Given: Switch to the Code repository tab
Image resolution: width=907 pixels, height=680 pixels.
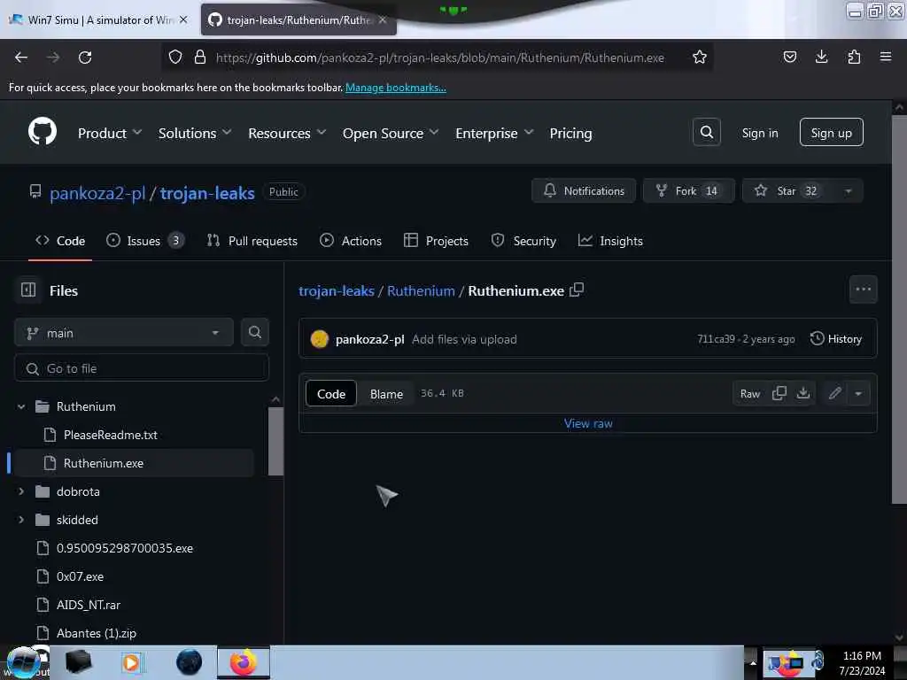Looking at the screenshot, I should point(60,241).
